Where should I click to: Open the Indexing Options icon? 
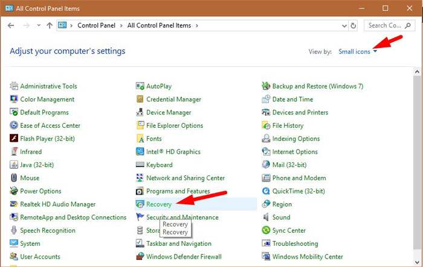[x=266, y=139]
